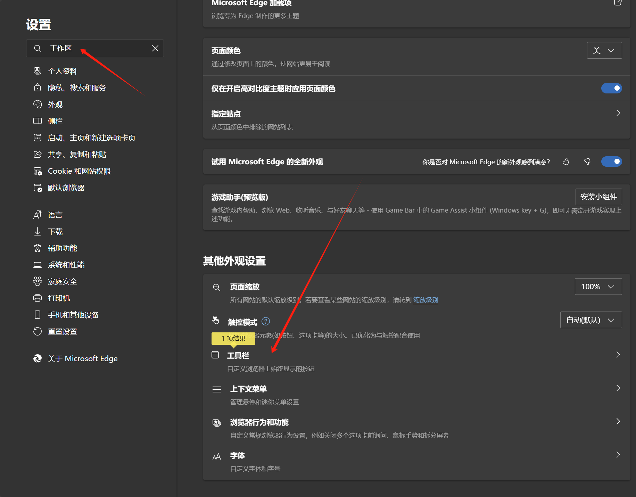Open 隐私、搜索和服务 settings page
636x497 pixels.
pyautogui.click(x=77, y=88)
